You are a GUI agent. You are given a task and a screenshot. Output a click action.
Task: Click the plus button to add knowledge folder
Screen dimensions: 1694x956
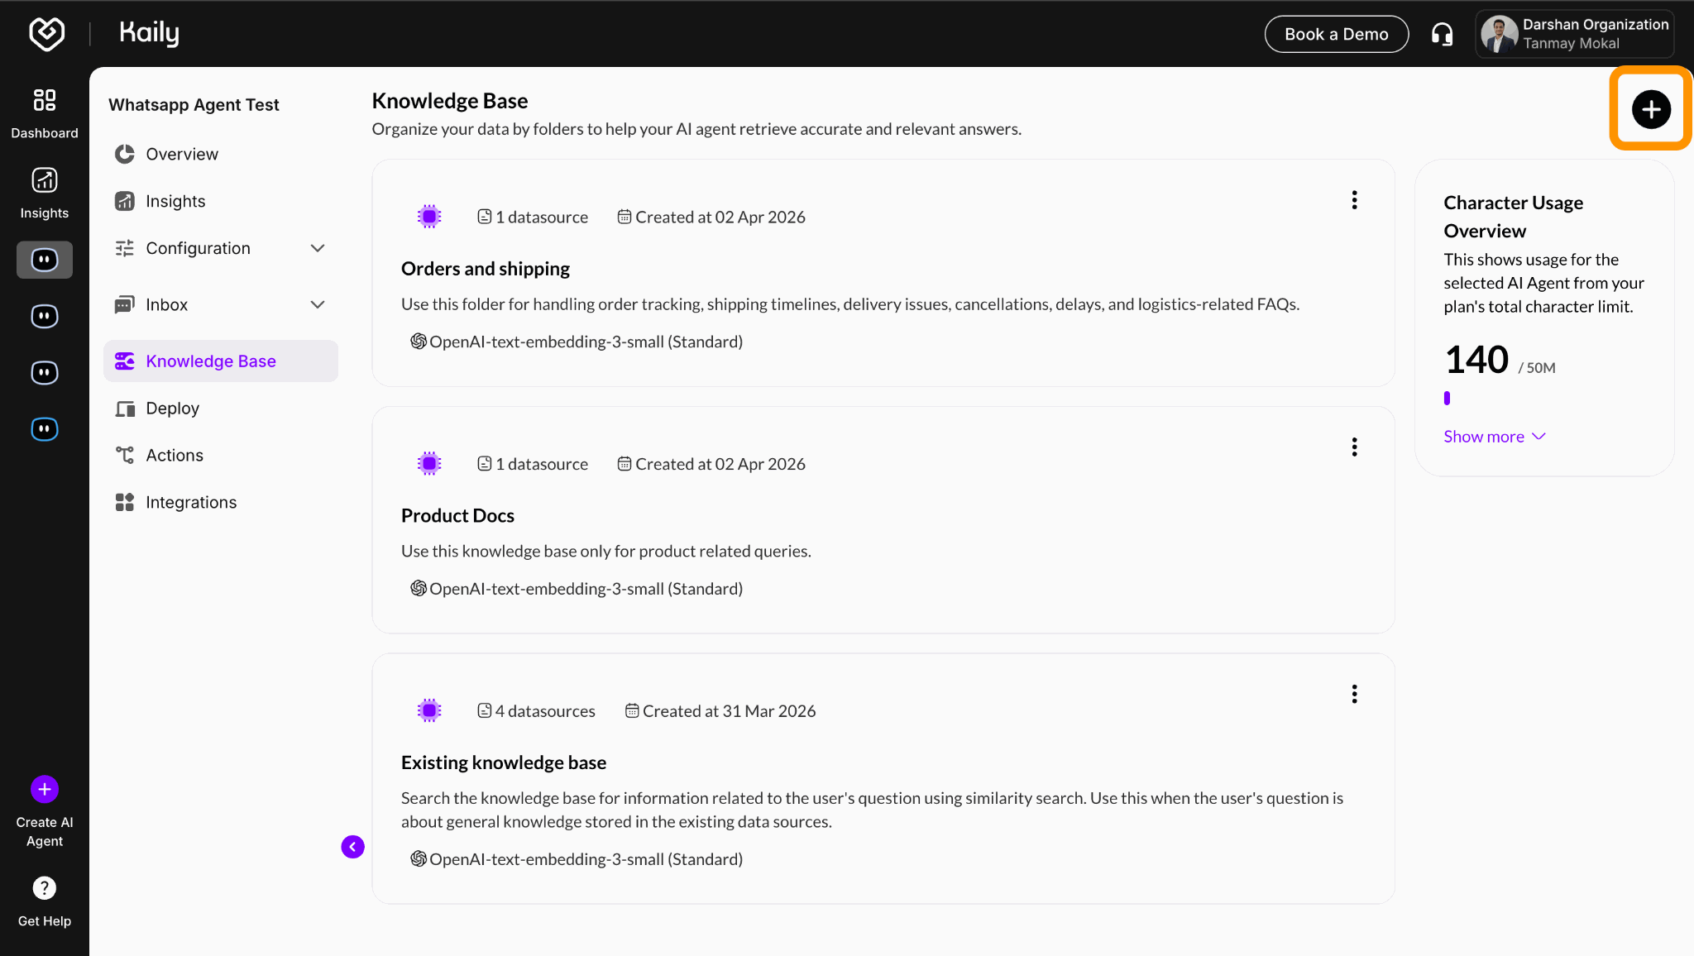pos(1651,109)
